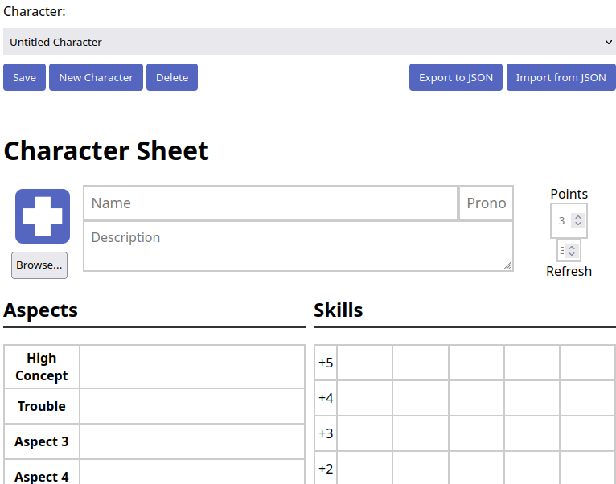Click the Trouble row label
The height and width of the screenshot is (484, 616).
click(x=42, y=406)
